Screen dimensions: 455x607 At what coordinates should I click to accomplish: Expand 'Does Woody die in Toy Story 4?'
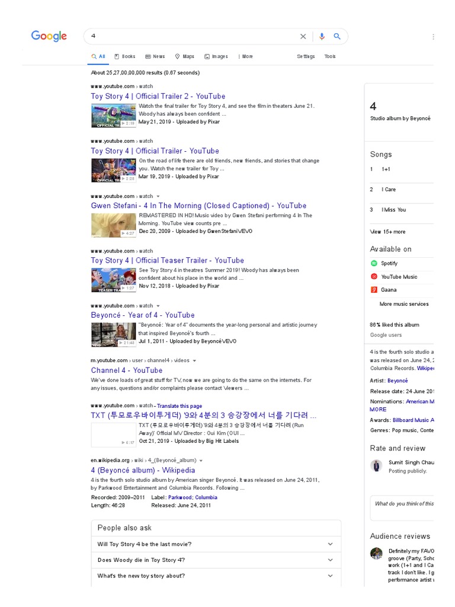pyautogui.click(x=216, y=560)
